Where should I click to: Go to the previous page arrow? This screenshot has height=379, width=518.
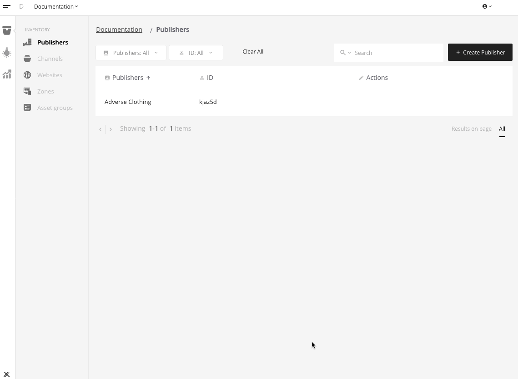pyautogui.click(x=100, y=129)
